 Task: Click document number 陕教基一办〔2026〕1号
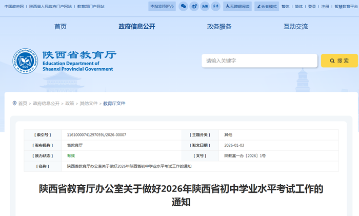coord(245,156)
